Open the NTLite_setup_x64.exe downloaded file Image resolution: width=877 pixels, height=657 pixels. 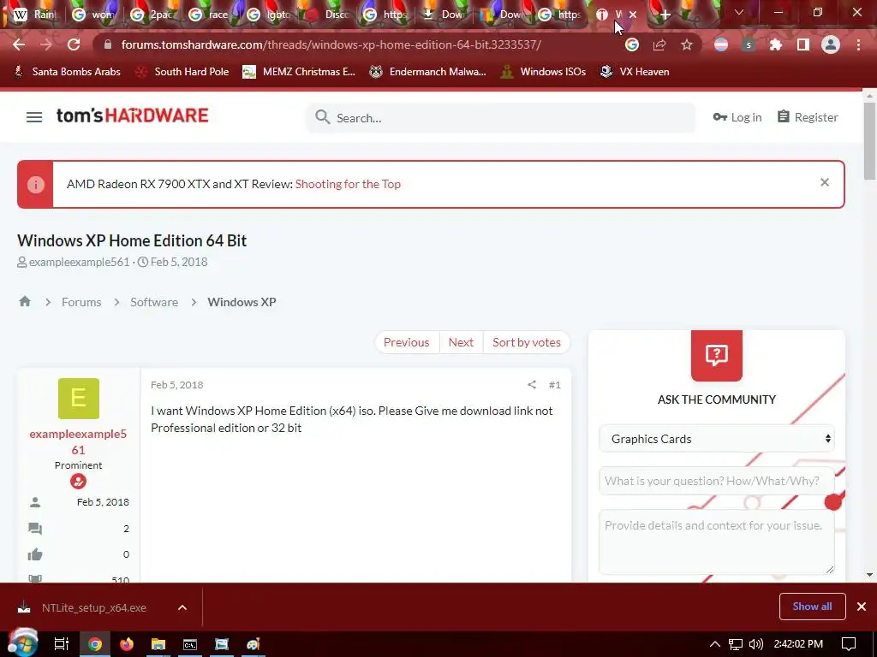[x=94, y=607]
